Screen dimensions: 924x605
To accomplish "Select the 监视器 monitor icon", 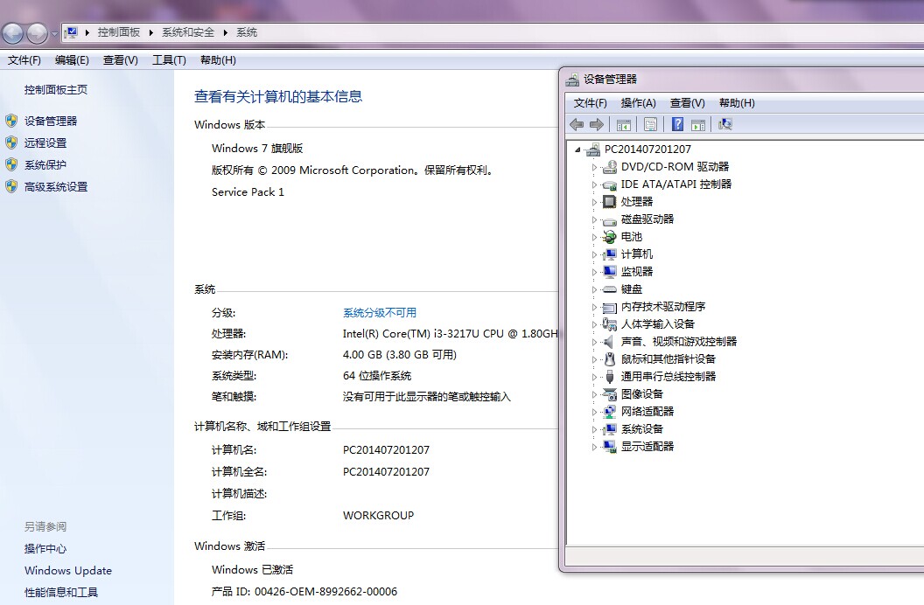I will pyautogui.click(x=609, y=272).
